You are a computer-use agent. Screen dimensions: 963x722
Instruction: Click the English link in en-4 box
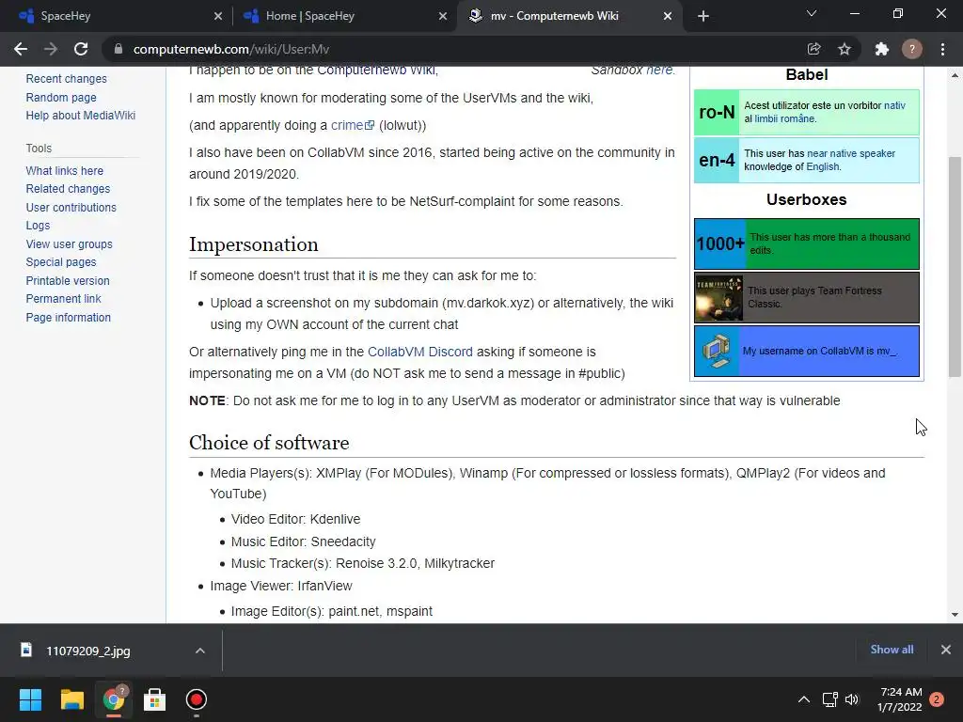[822, 166]
